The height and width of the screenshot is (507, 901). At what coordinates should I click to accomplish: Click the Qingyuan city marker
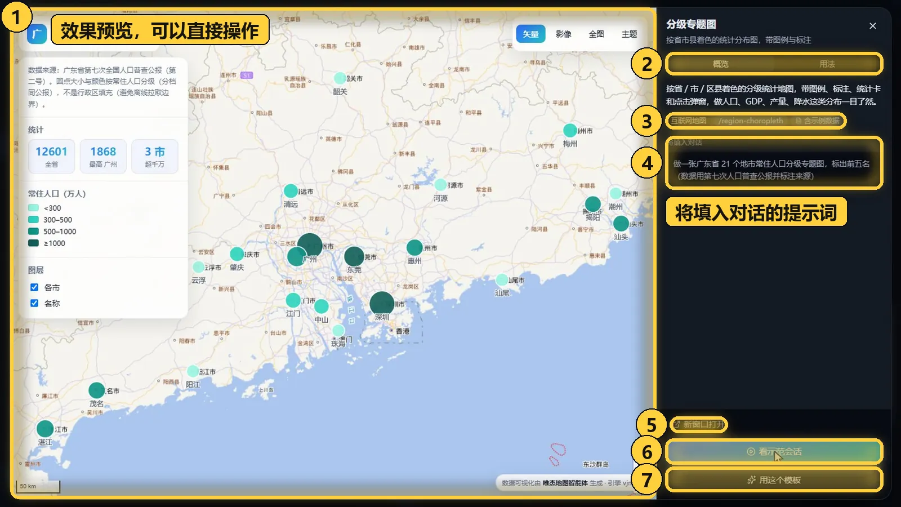291,190
